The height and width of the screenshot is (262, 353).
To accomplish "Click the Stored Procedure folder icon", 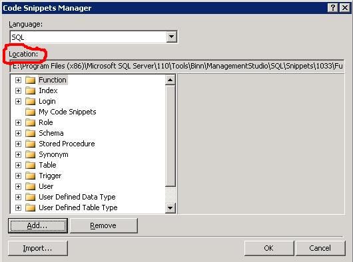I will click(30, 144).
